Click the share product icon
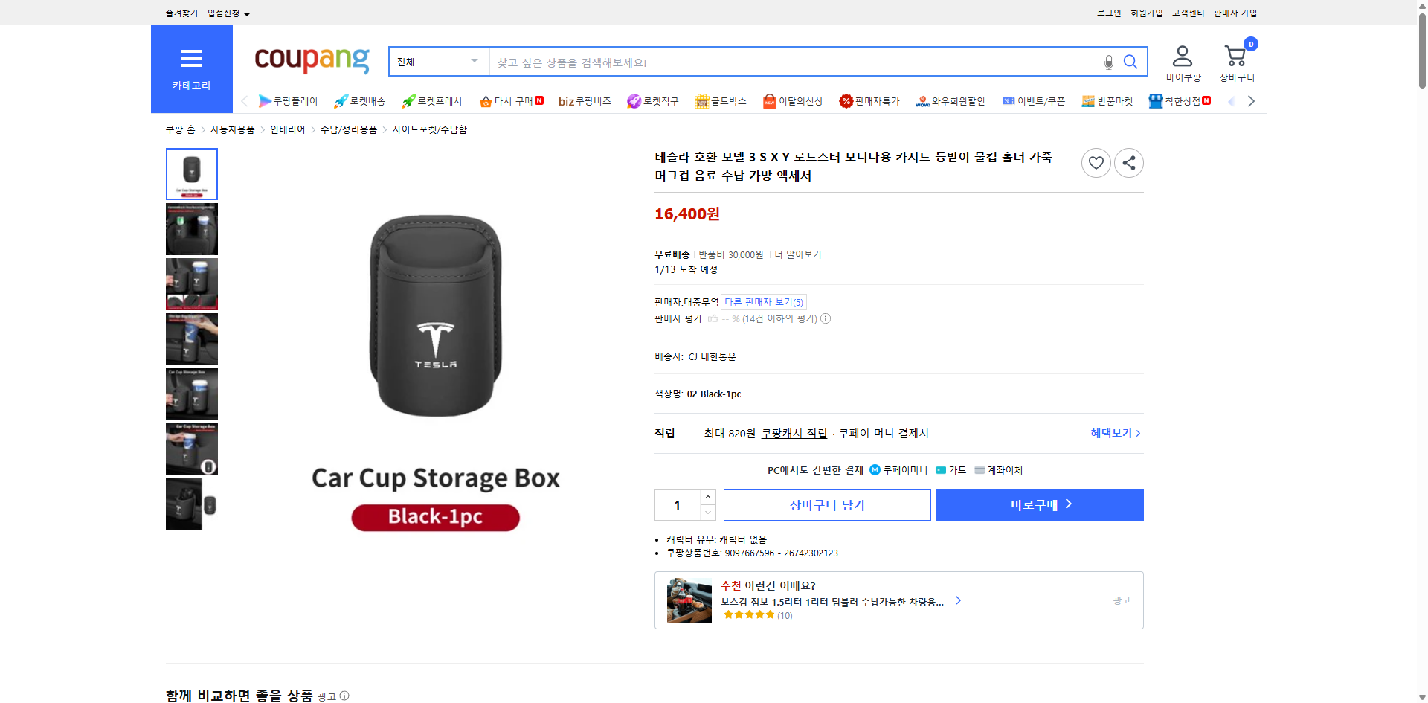 (1129, 163)
